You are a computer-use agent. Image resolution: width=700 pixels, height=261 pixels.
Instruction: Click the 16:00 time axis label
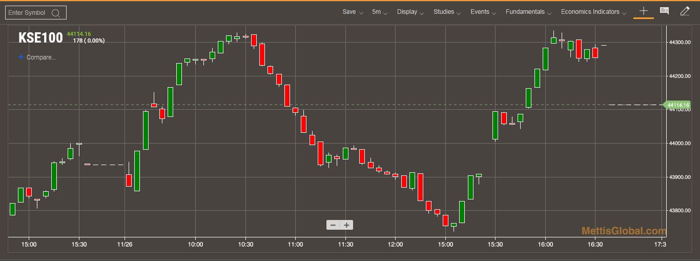(545, 244)
